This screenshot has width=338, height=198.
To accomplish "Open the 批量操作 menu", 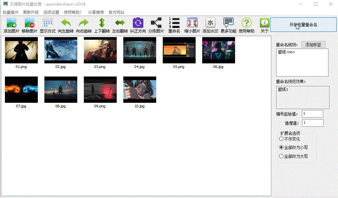I will 11,12.
